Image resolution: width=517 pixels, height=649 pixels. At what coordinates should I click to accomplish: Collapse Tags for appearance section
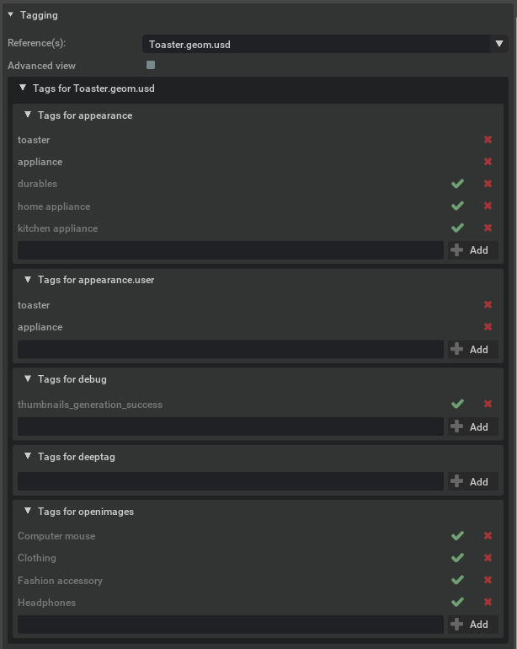[x=28, y=115]
